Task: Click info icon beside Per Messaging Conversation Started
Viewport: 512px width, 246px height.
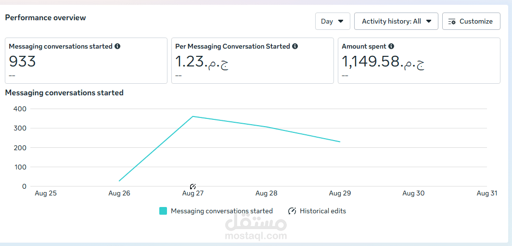Action: (295, 47)
